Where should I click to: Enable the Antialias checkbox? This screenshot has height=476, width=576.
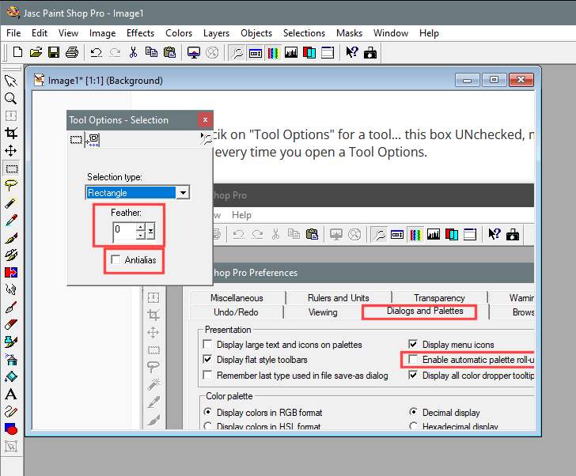pos(116,260)
